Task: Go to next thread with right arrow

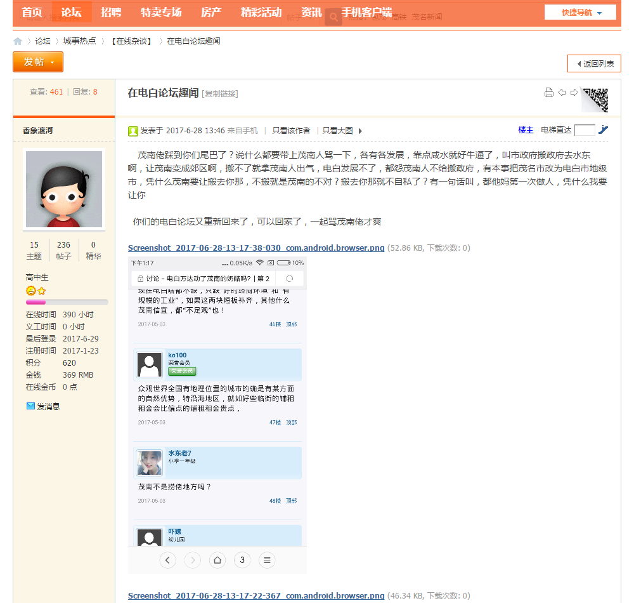Action: [x=574, y=93]
